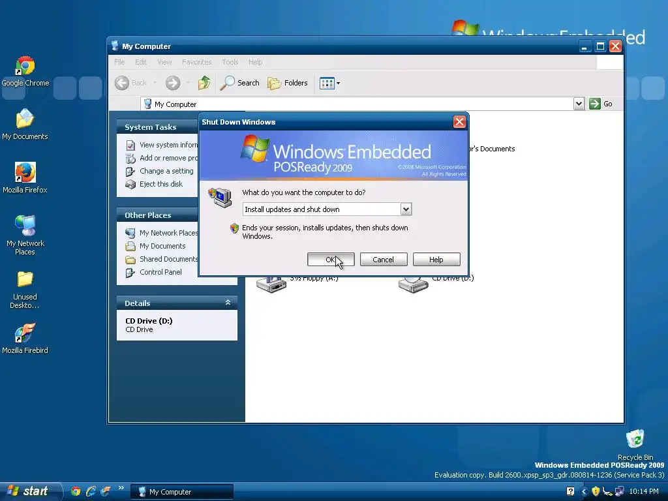
Task: Click the System Tasks panel header
Action: [x=158, y=127]
